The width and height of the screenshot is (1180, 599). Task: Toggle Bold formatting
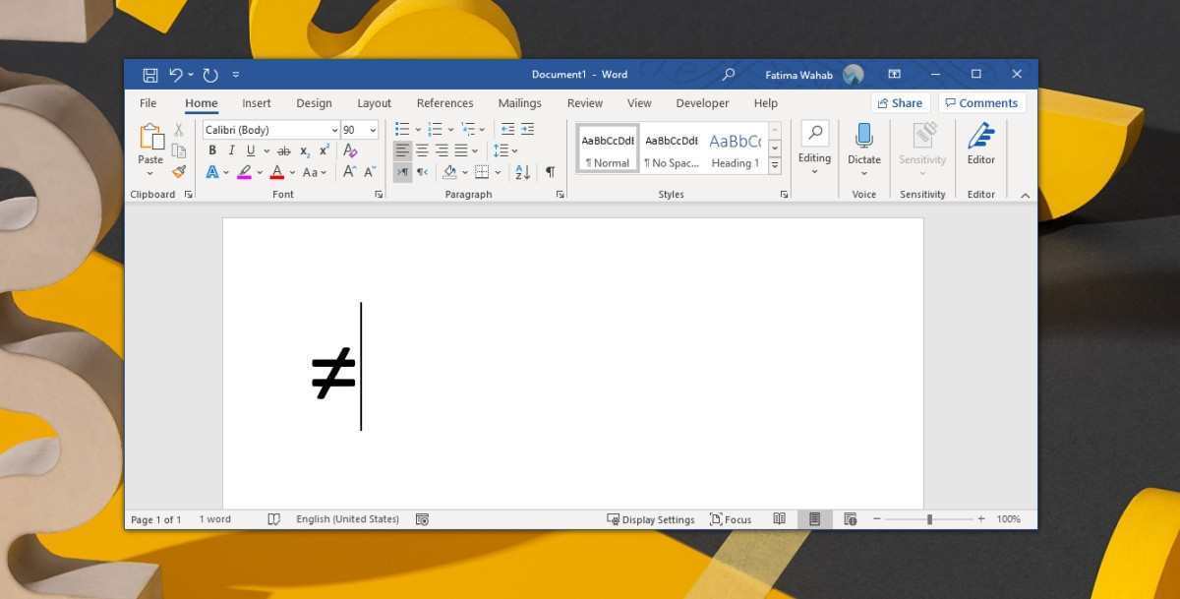(x=212, y=150)
